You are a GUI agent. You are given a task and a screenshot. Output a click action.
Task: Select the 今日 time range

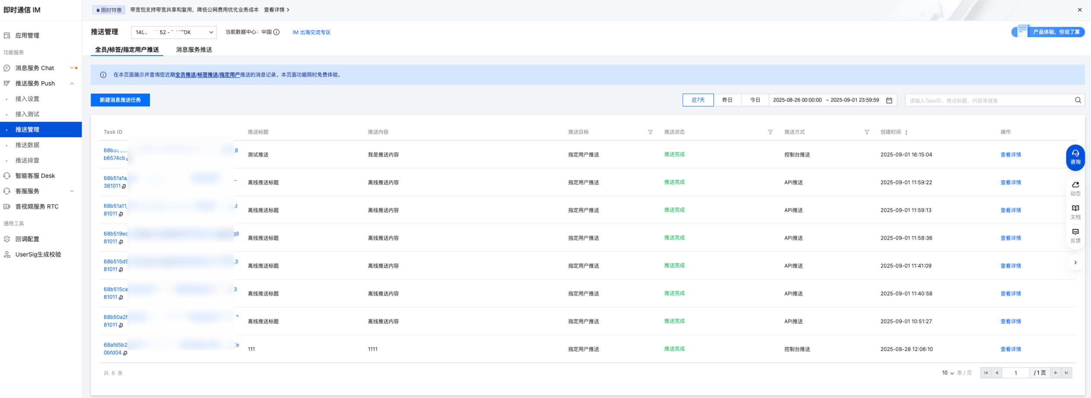coord(755,100)
